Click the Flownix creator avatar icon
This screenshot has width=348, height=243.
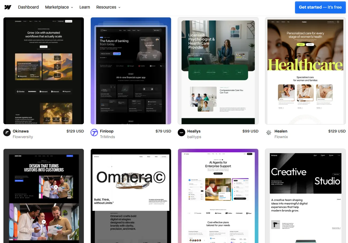point(269,132)
